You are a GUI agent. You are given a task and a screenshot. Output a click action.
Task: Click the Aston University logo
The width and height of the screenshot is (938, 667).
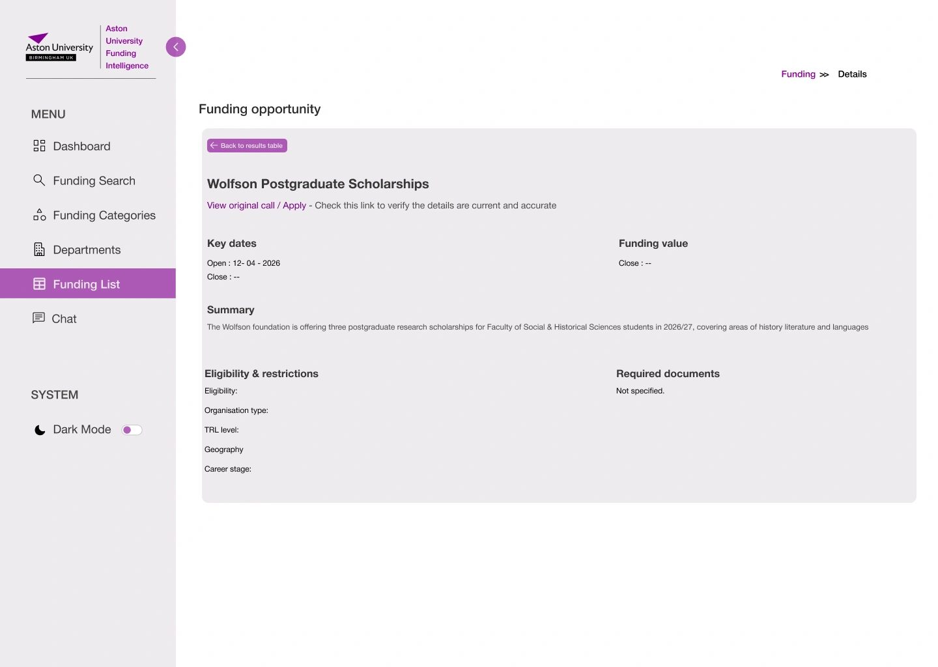59,48
